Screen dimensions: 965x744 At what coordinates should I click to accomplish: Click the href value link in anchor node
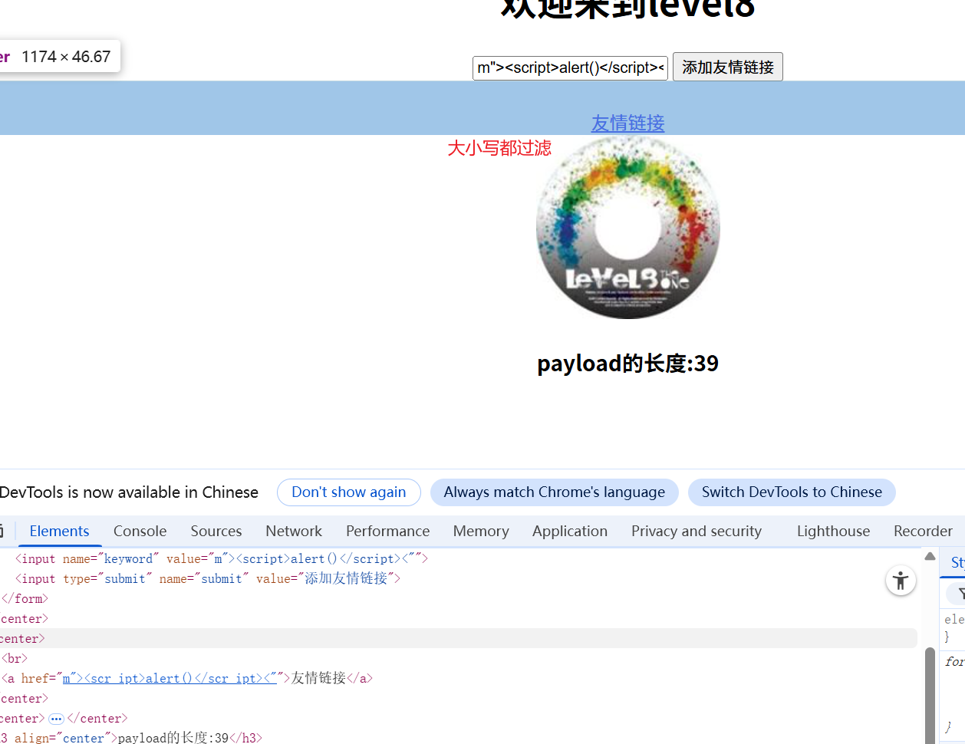[170, 678]
